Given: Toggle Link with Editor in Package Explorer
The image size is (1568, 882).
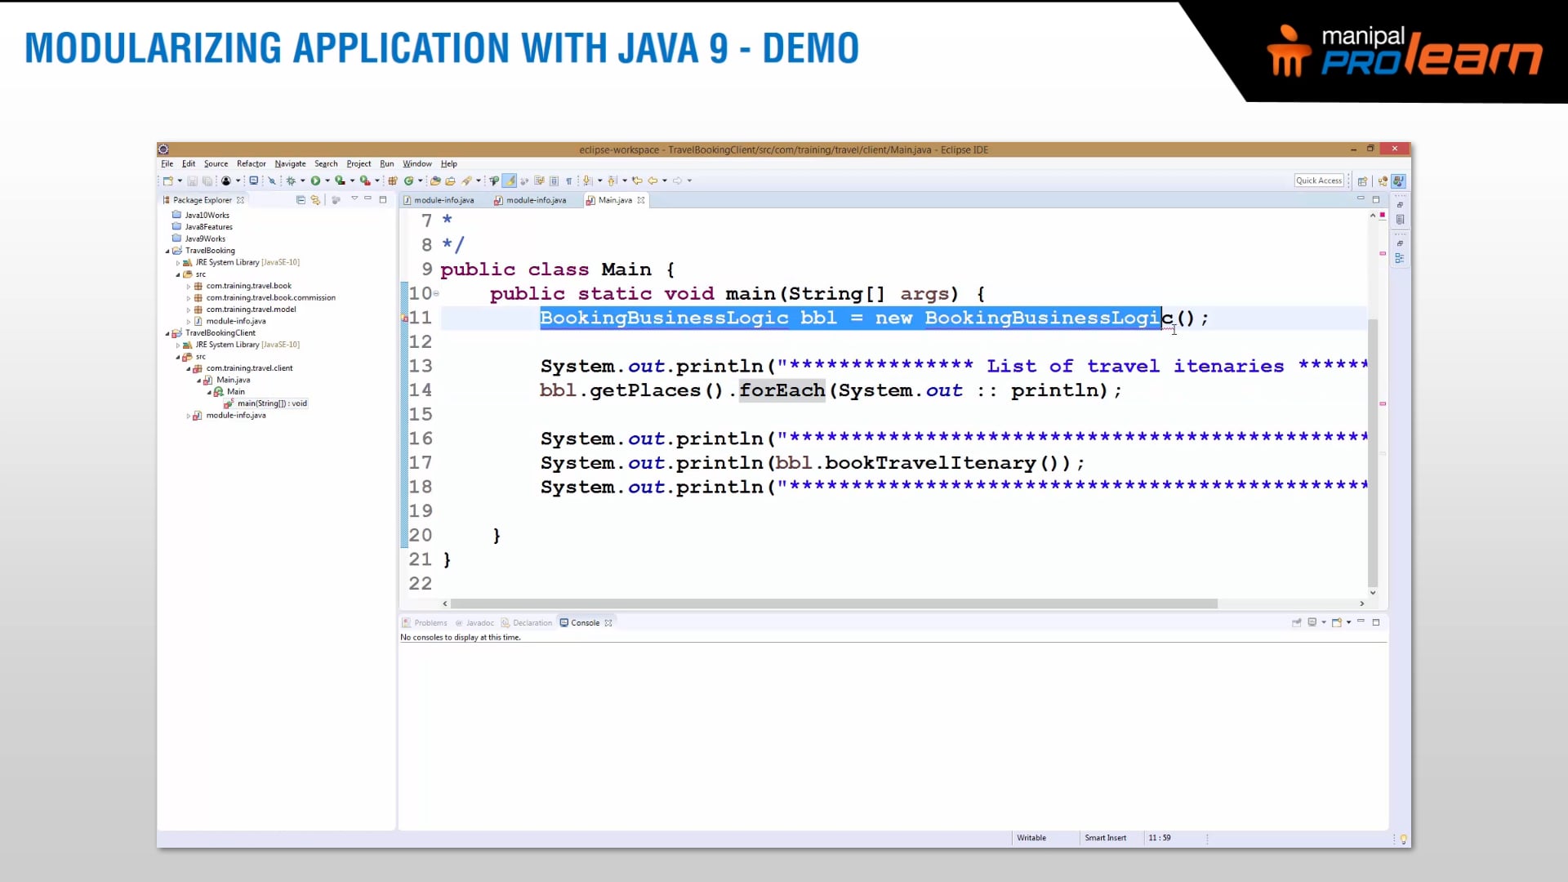Looking at the screenshot, I should [x=316, y=199].
